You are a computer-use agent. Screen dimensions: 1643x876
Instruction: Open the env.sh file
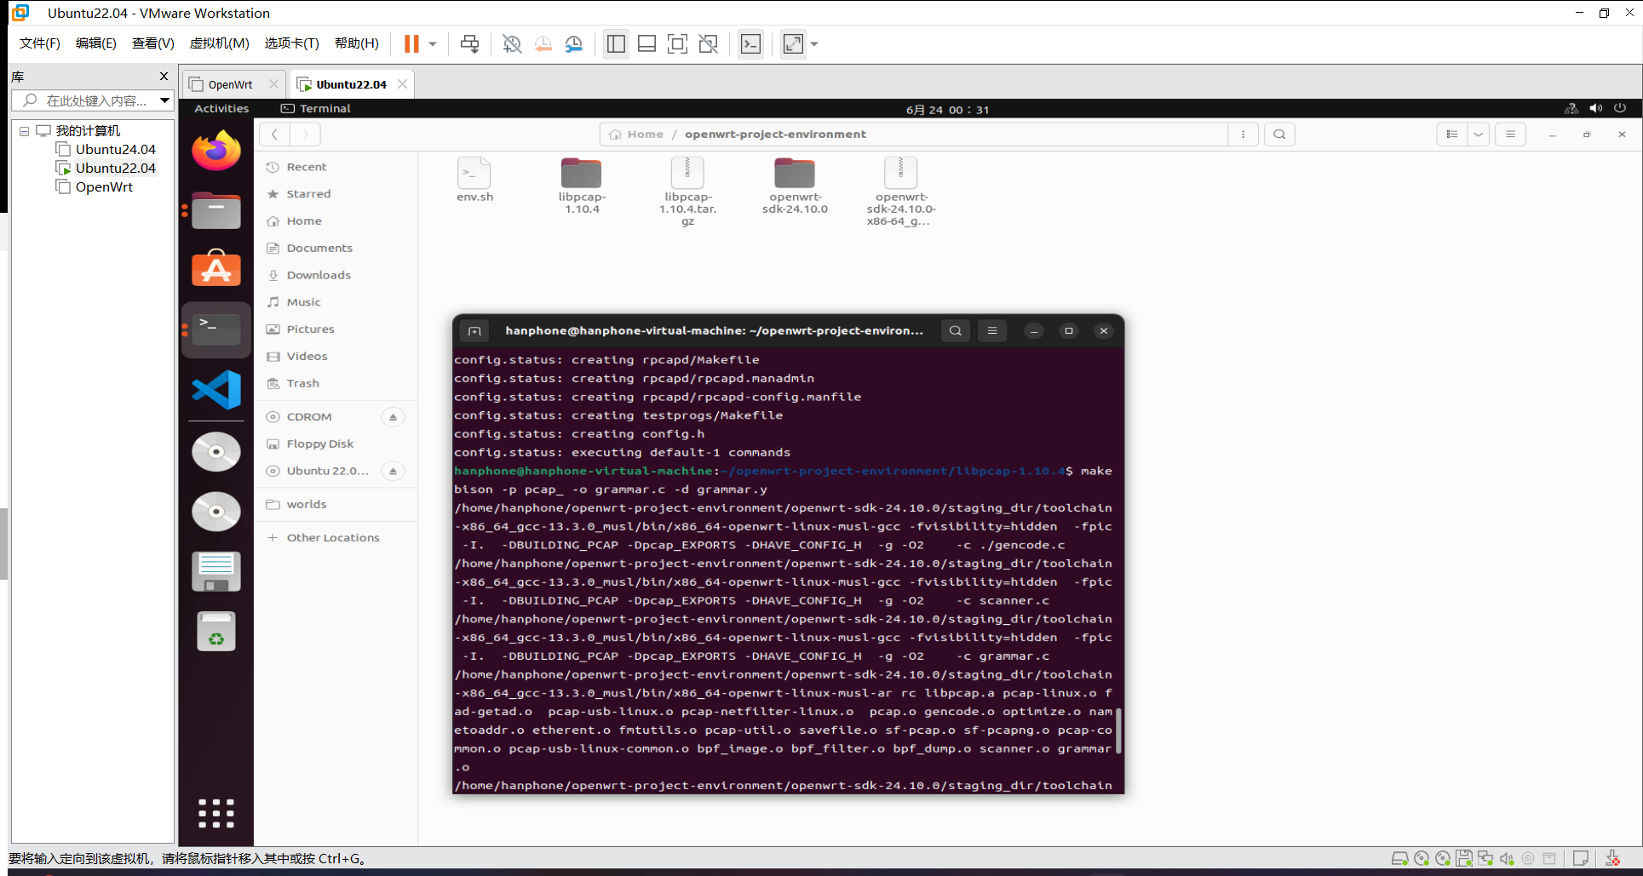[x=474, y=180]
